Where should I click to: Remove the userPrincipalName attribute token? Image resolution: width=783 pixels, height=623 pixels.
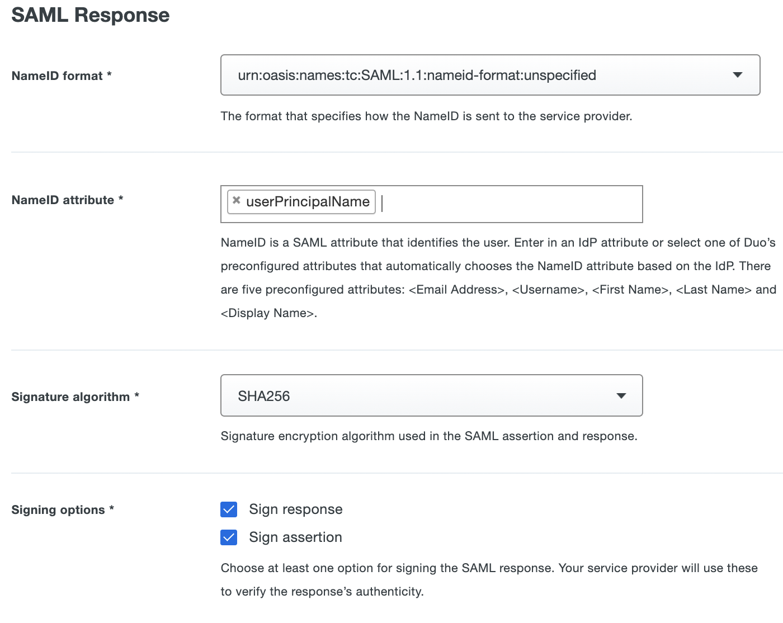coord(236,201)
